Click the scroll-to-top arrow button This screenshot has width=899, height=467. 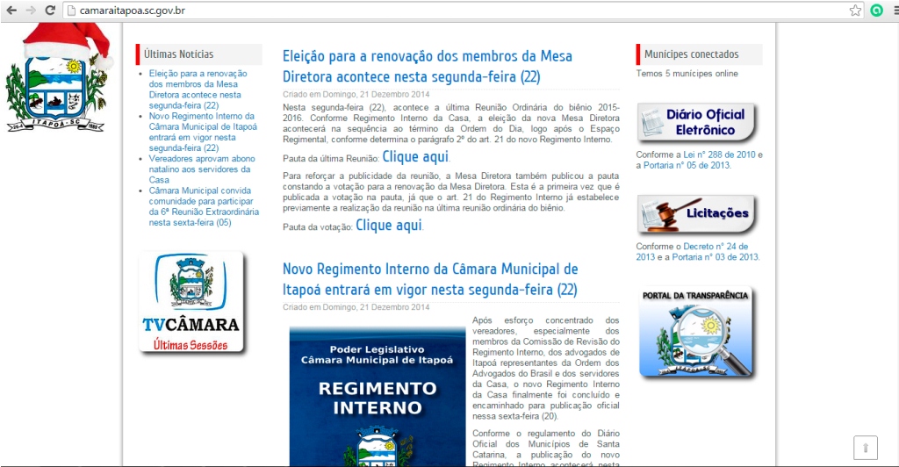(x=865, y=448)
